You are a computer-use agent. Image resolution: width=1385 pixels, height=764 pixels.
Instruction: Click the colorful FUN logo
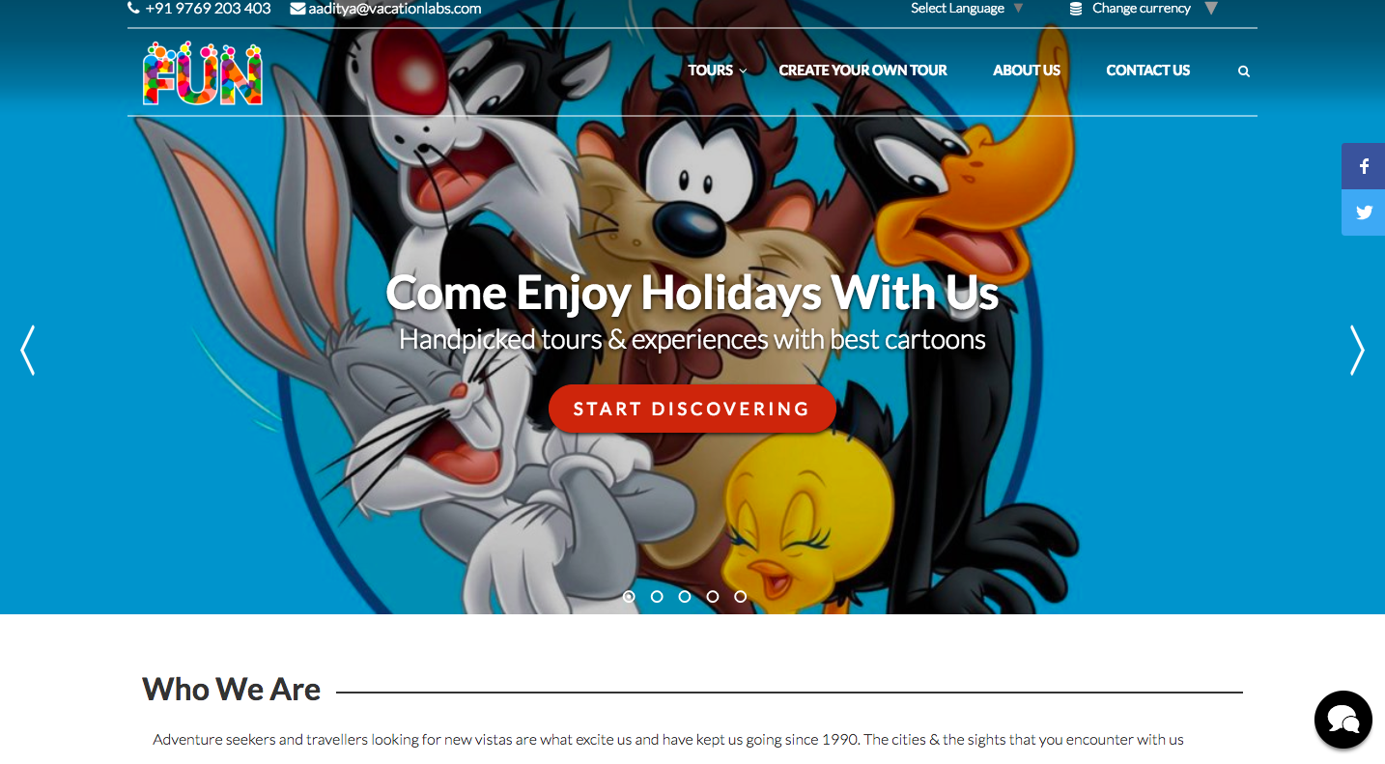pyautogui.click(x=203, y=72)
